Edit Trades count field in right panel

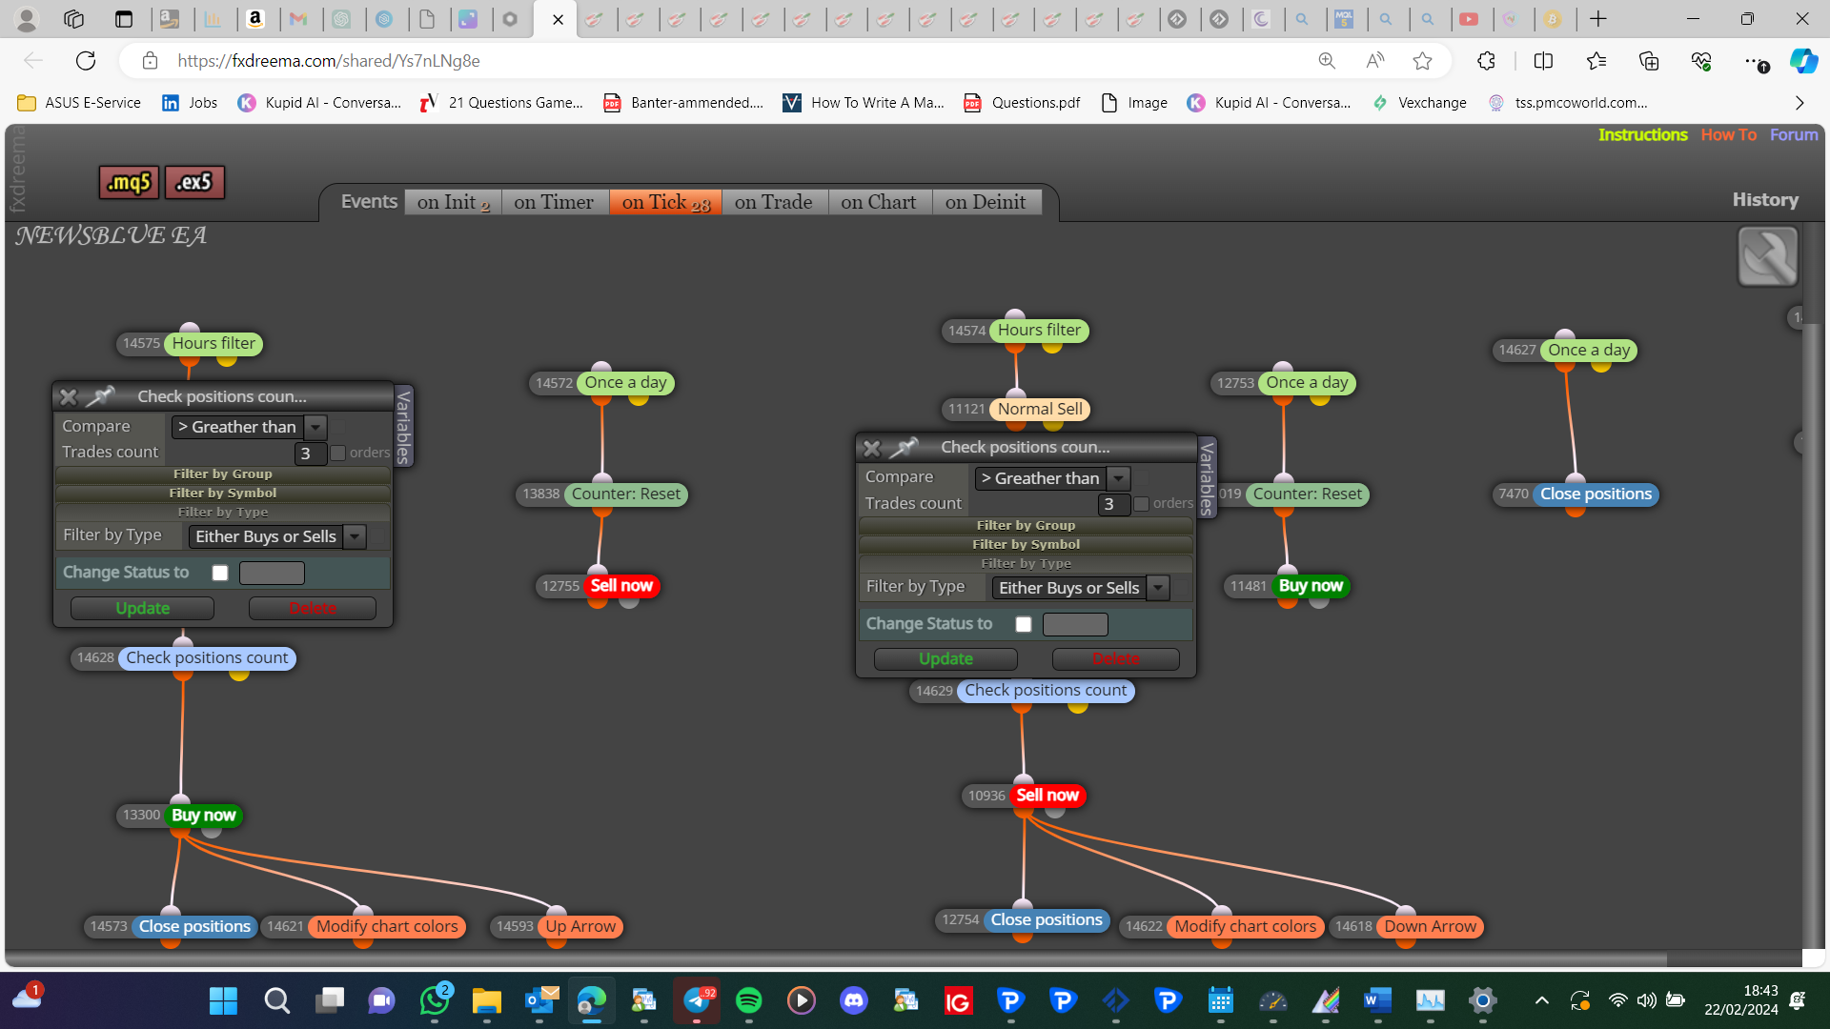point(1114,504)
